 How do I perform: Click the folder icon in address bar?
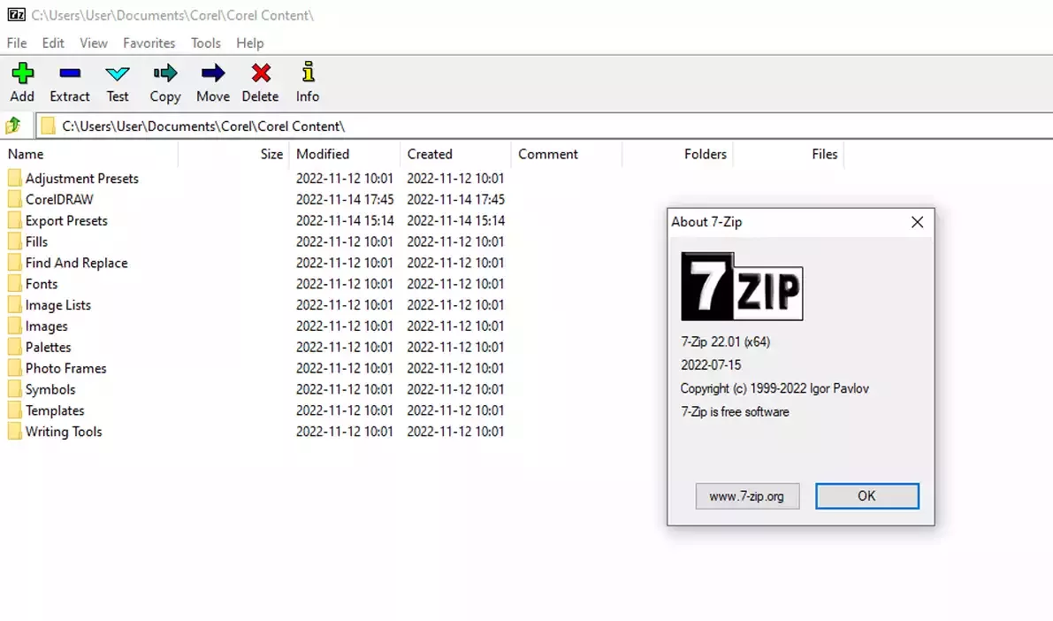(48, 126)
